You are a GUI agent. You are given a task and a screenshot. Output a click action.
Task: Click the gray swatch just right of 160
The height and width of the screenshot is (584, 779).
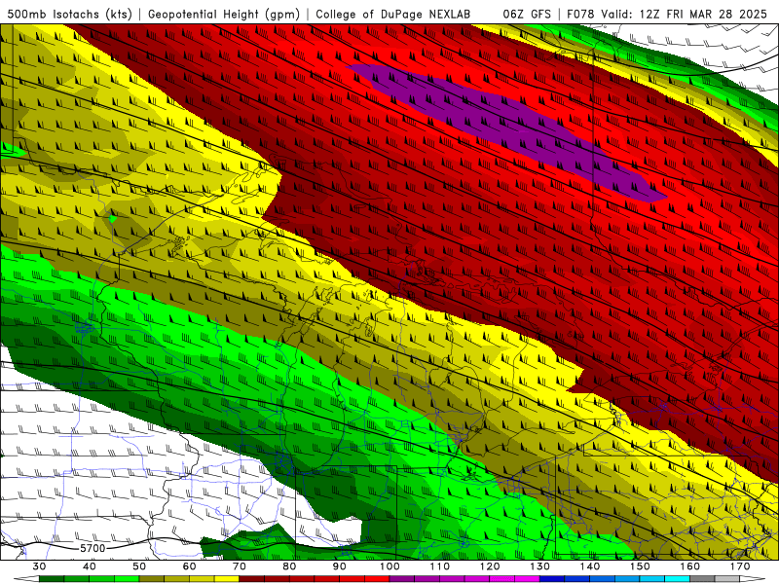(703, 579)
